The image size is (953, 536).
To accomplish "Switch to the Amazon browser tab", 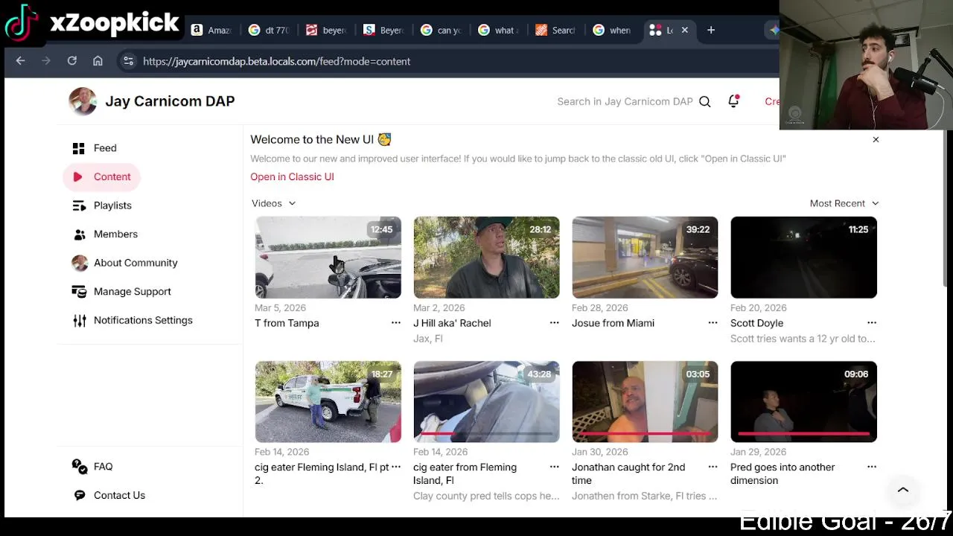I will [211, 31].
